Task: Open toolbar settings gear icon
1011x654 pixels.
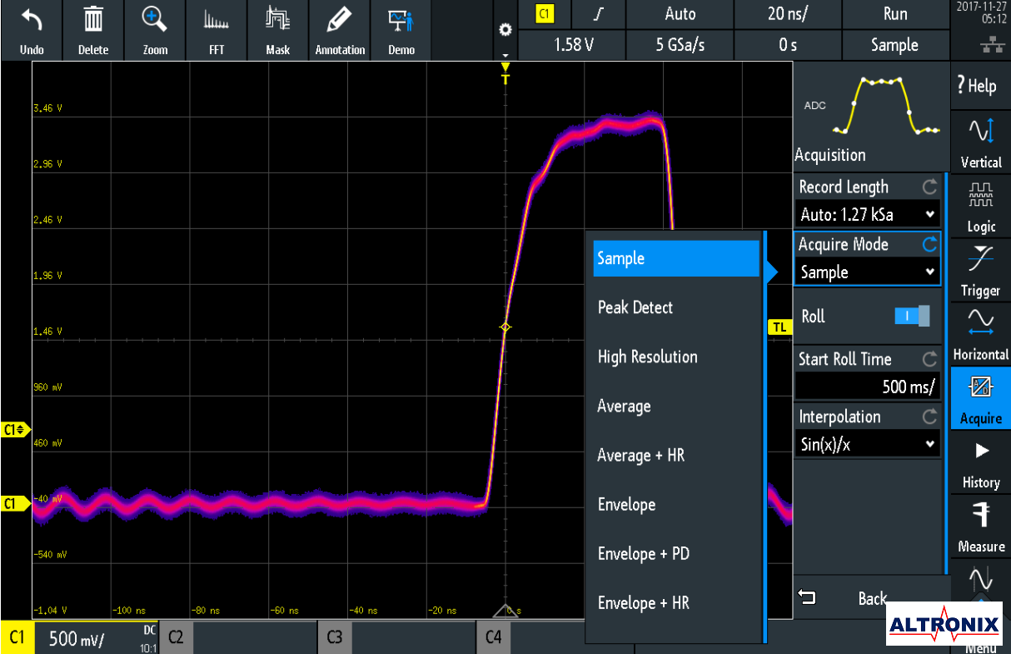Action: 504,30
